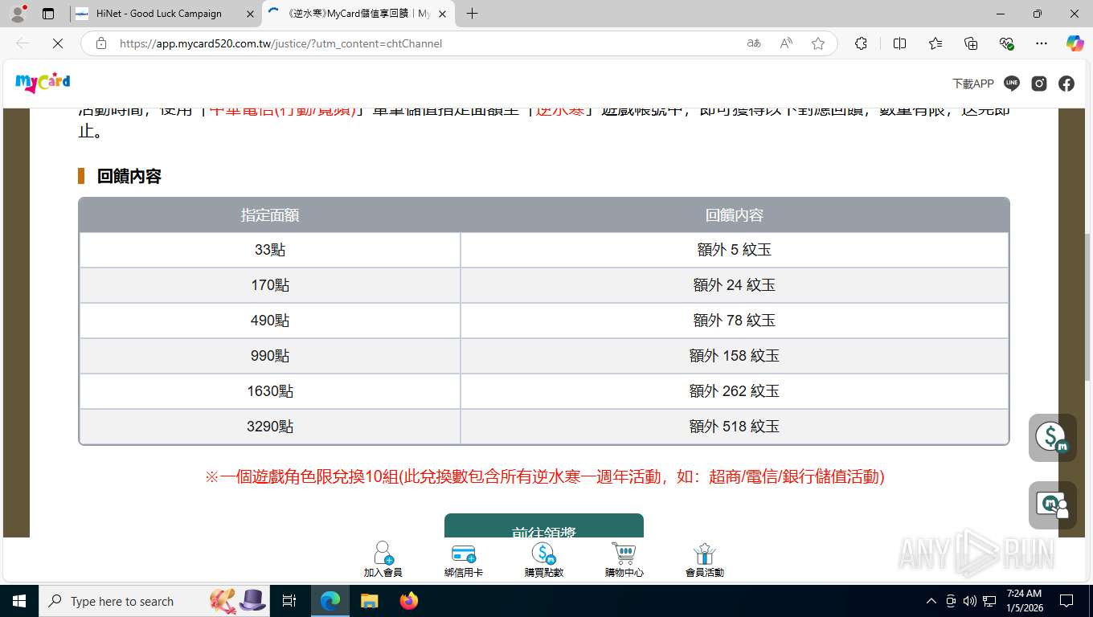Click the 額外 5 紋玉 cell
Screen dimensions: 1093x617
point(735,250)
